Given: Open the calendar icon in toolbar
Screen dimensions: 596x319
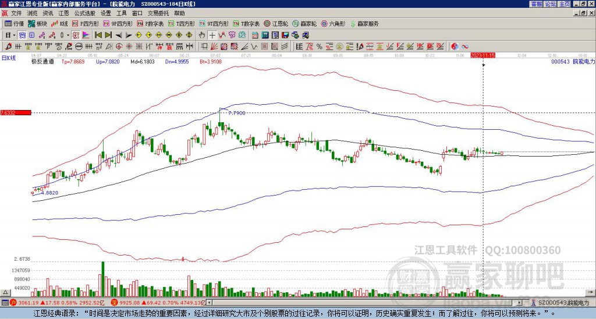Looking at the screenshot, I should [255, 36].
